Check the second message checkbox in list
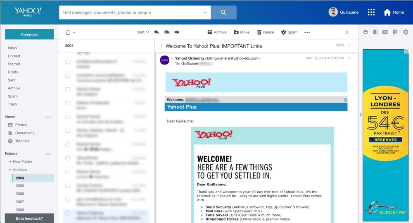Screen dimensions: 413x223 click(67, 75)
